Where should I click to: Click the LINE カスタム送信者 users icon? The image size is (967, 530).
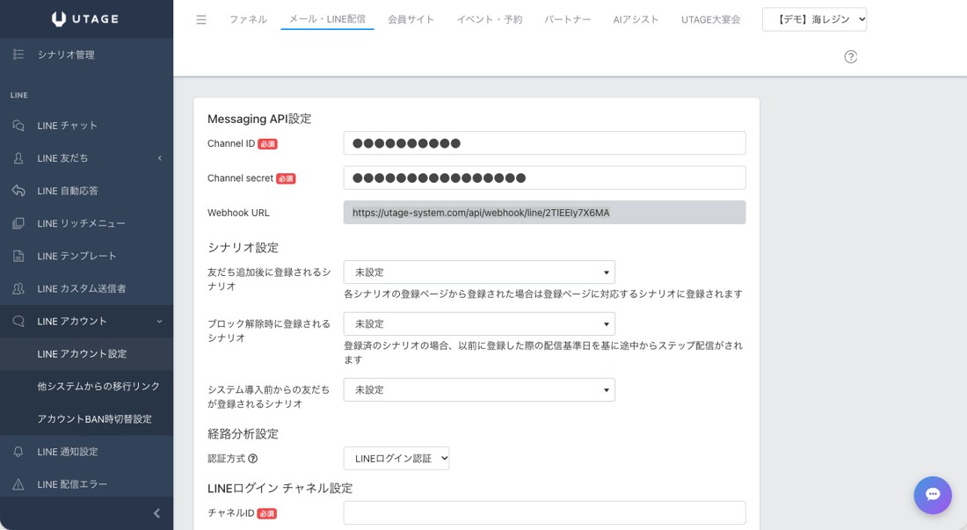click(x=18, y=288)
